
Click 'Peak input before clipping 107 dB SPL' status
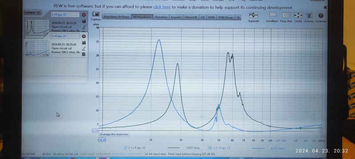click(192, 154)
